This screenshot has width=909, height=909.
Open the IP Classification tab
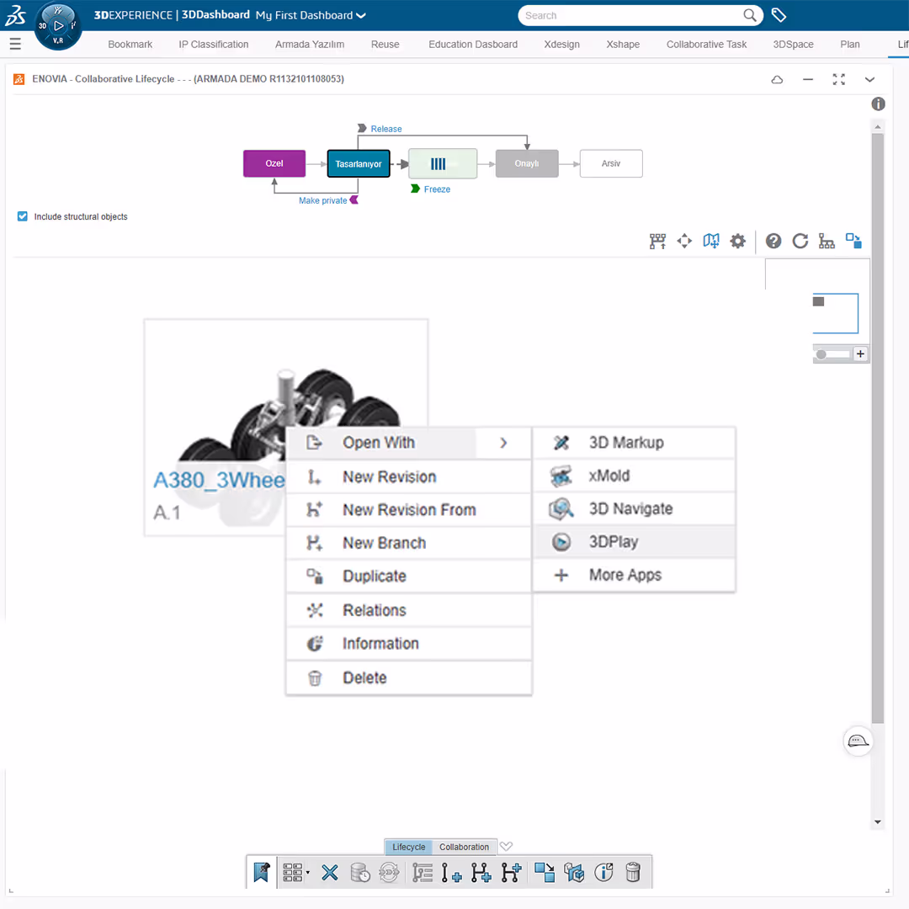(213, 44)
